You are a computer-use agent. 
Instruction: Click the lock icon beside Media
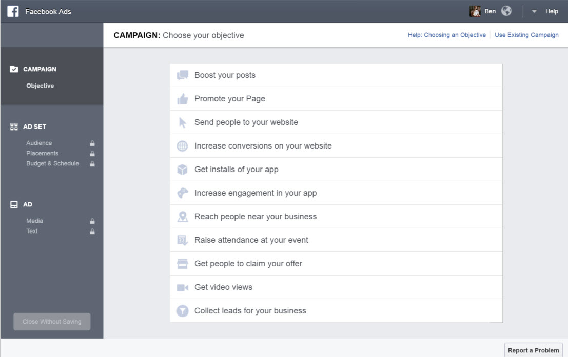click(92, 221)
